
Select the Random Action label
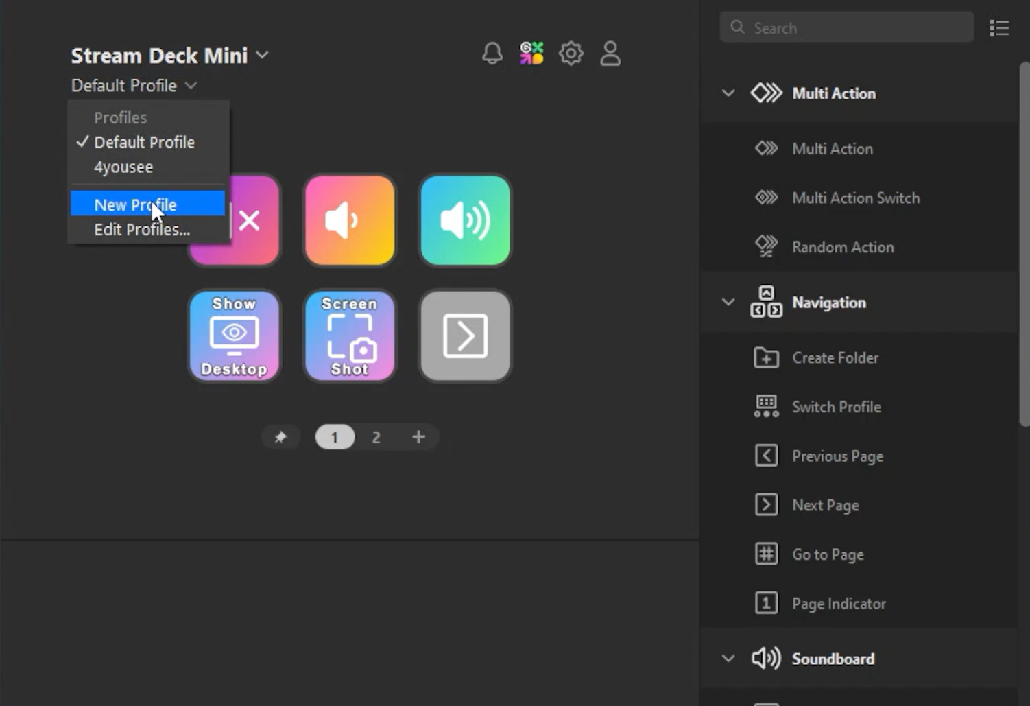[x=843, y=247]
